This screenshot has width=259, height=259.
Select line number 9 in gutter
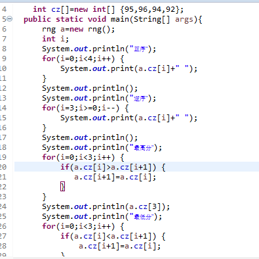[4, 59]
